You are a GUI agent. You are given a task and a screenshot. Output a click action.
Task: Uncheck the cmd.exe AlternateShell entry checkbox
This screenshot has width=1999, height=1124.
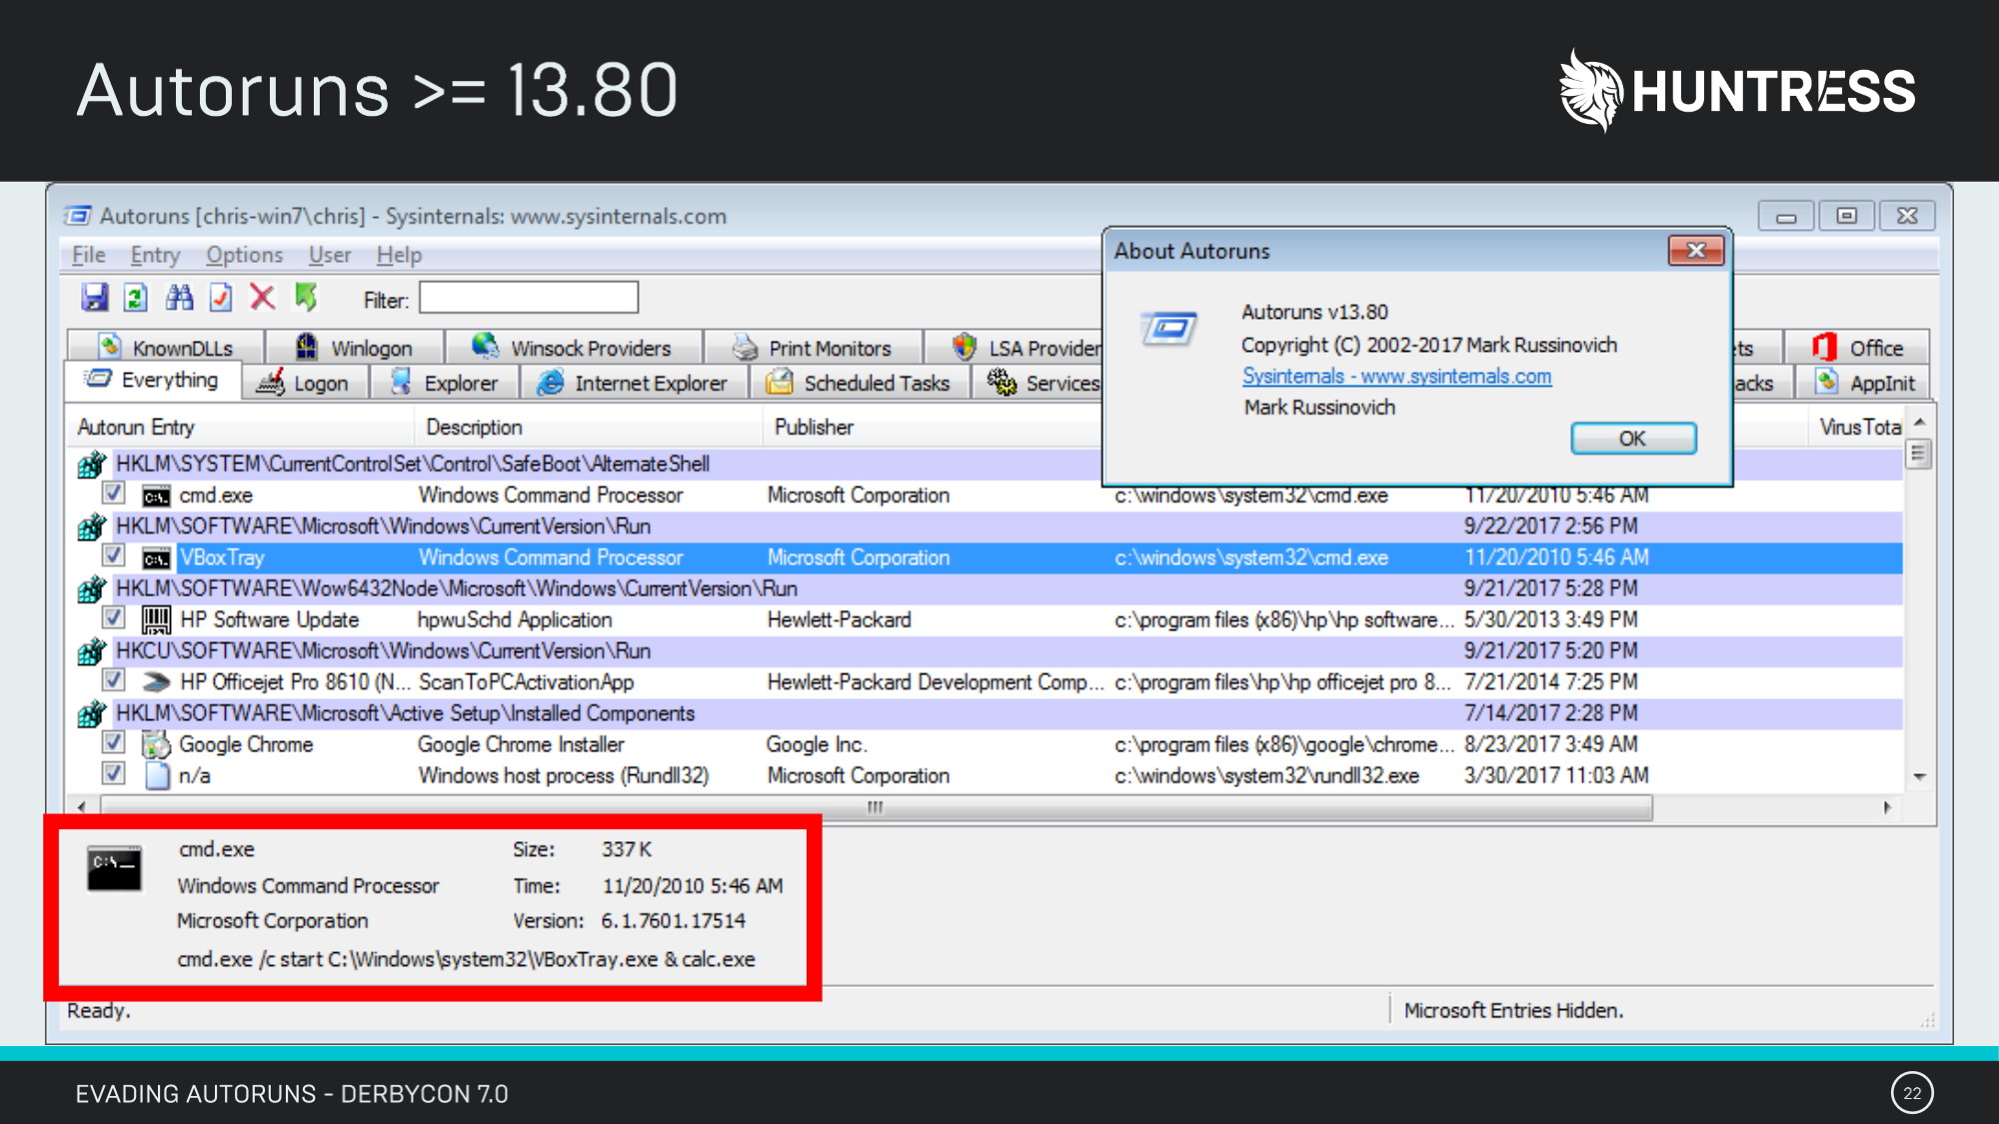114,494
